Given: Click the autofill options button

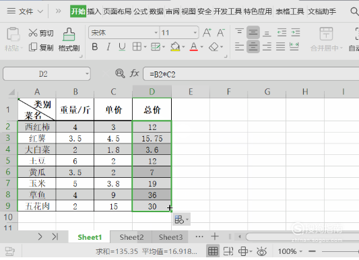Looking at the screenshot, I should [x=181, y=220].
